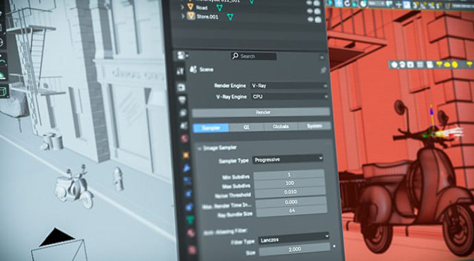Open Sampler Type dropdown showing Progressive
This screenshot has height=261, width=474.
point(288,159)
